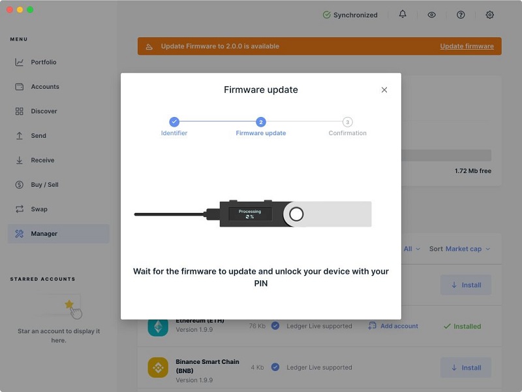Click Ethereum's Ledger Live supported checkmark
The image size is (522, 392).
pos(275,325)
